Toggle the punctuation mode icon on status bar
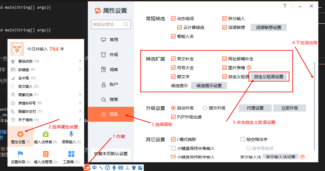This screenshot has height=171, width=325. 101,168
